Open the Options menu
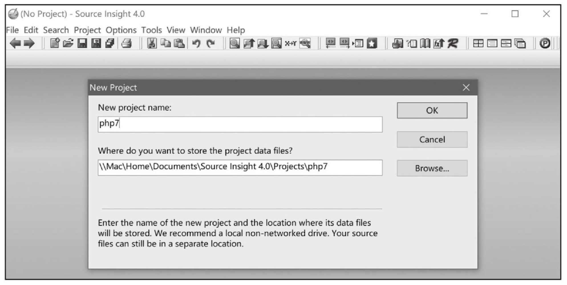 (x=121, y=30)
